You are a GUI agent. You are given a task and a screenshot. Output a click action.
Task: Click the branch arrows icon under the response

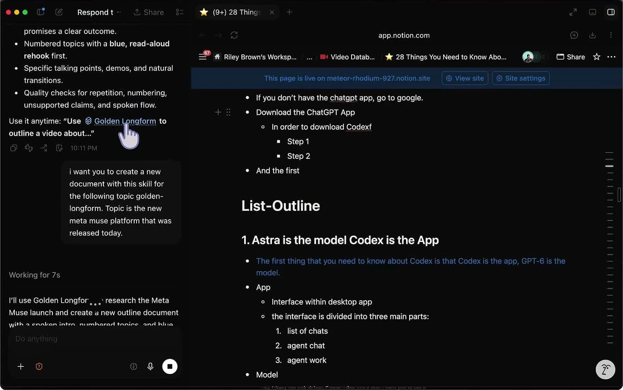click(44, 148)
